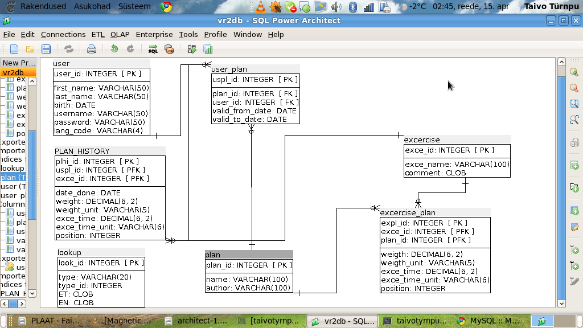Click the toolbar icon with the green bar chart

click(208, 49)
